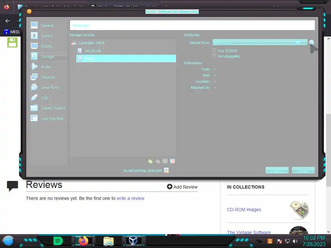Click the volume speaker tray icon
331x248 pixels.
coord(295,241)
